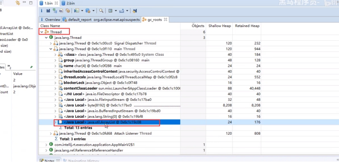Click the pin icon in the attributes panel

[x=31, y=67]
